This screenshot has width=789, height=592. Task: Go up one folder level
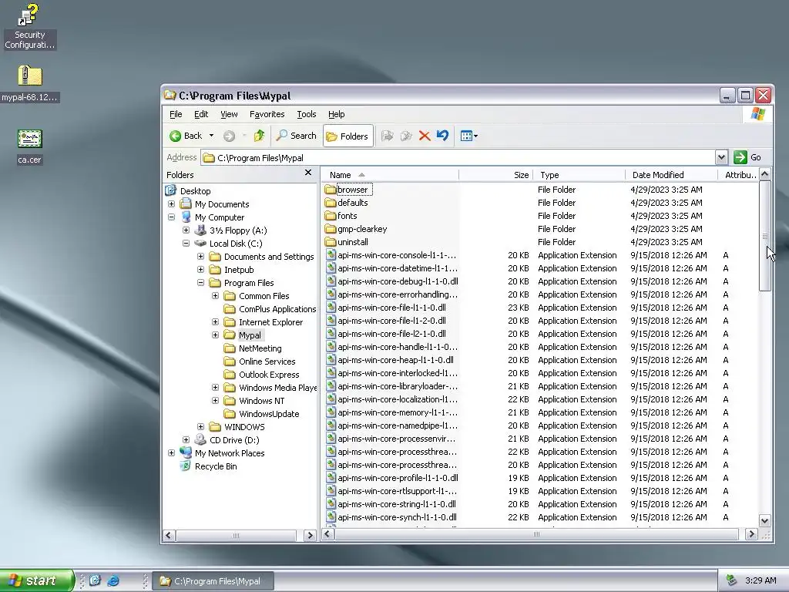[x=259, y=136]
